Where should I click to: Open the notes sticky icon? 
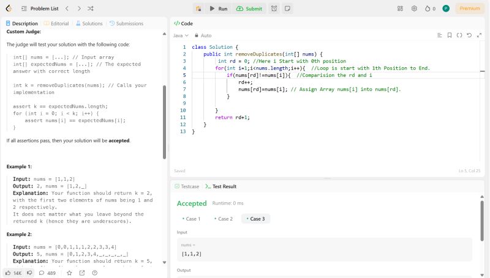[x=287, y=9]
